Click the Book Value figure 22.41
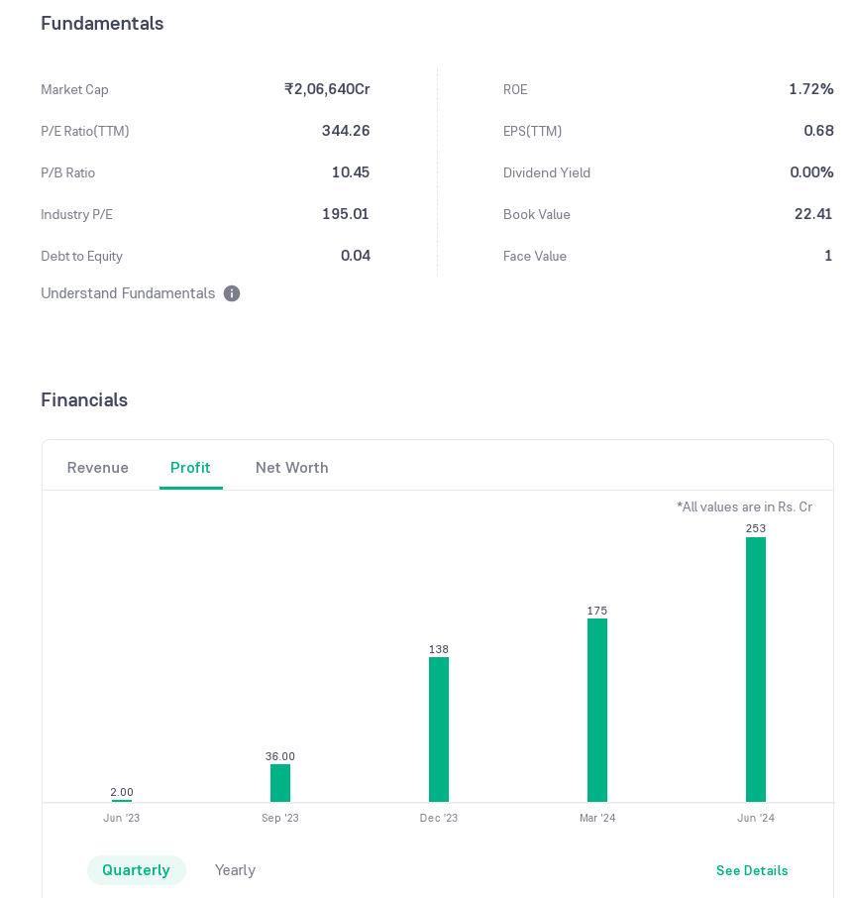This screenshot has width=852, height=898. point(812,214)
